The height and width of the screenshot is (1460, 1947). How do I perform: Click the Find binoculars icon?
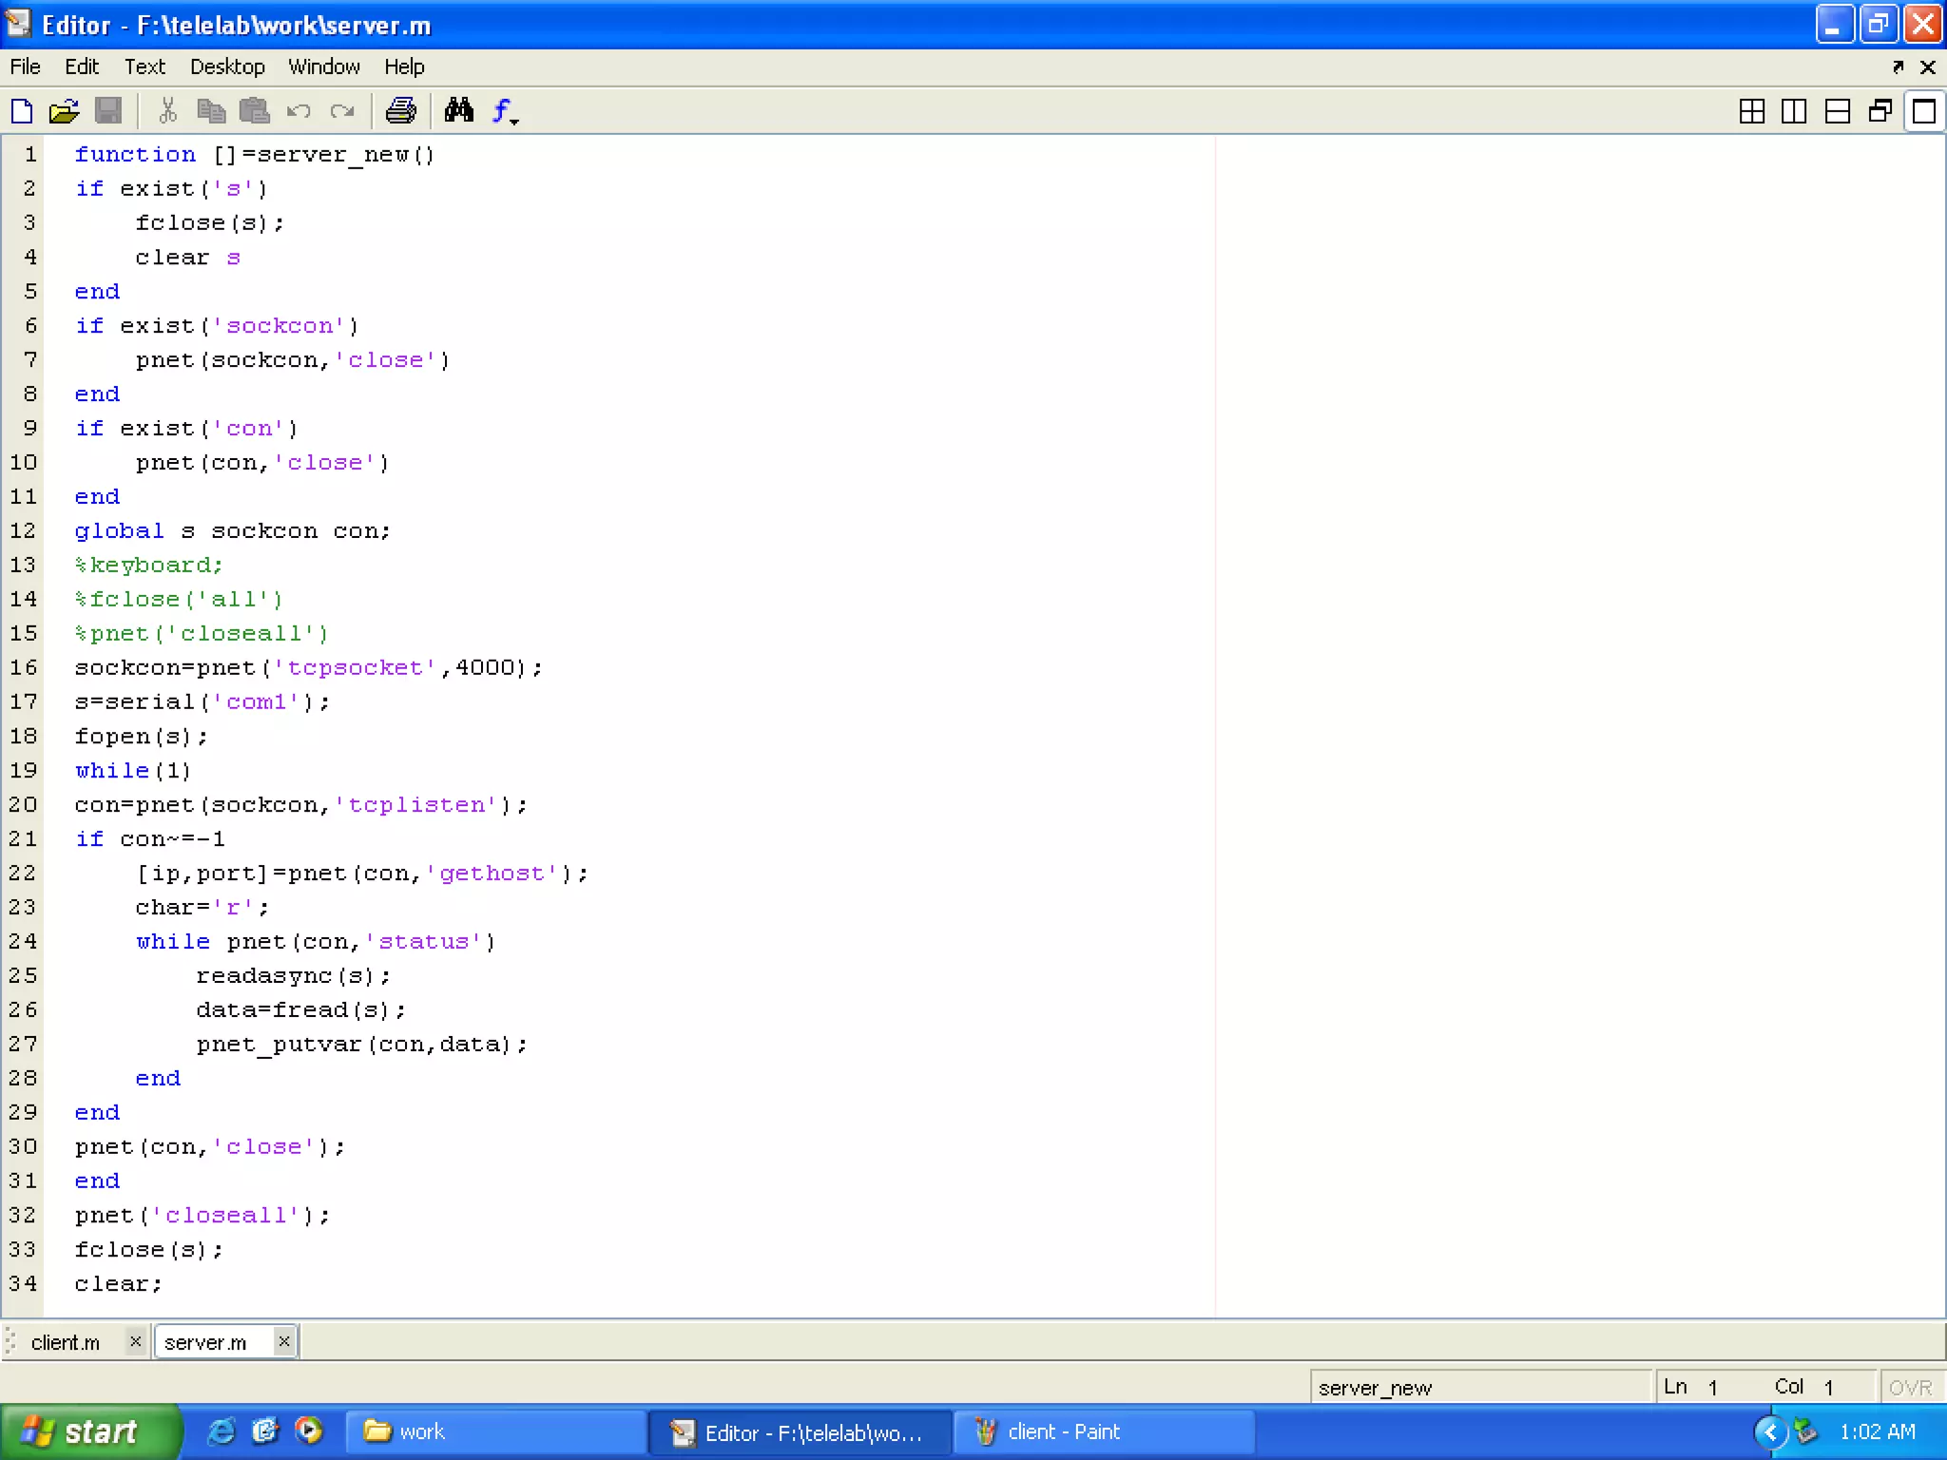click(x=459, y=111)
